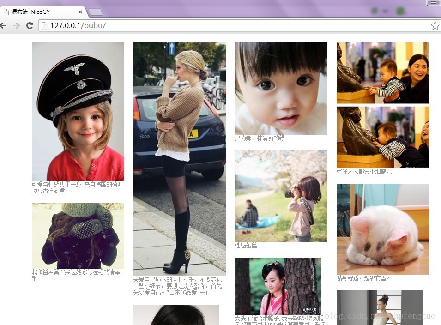Open close-up photo of baby with bangs

[x=281, y=89]
